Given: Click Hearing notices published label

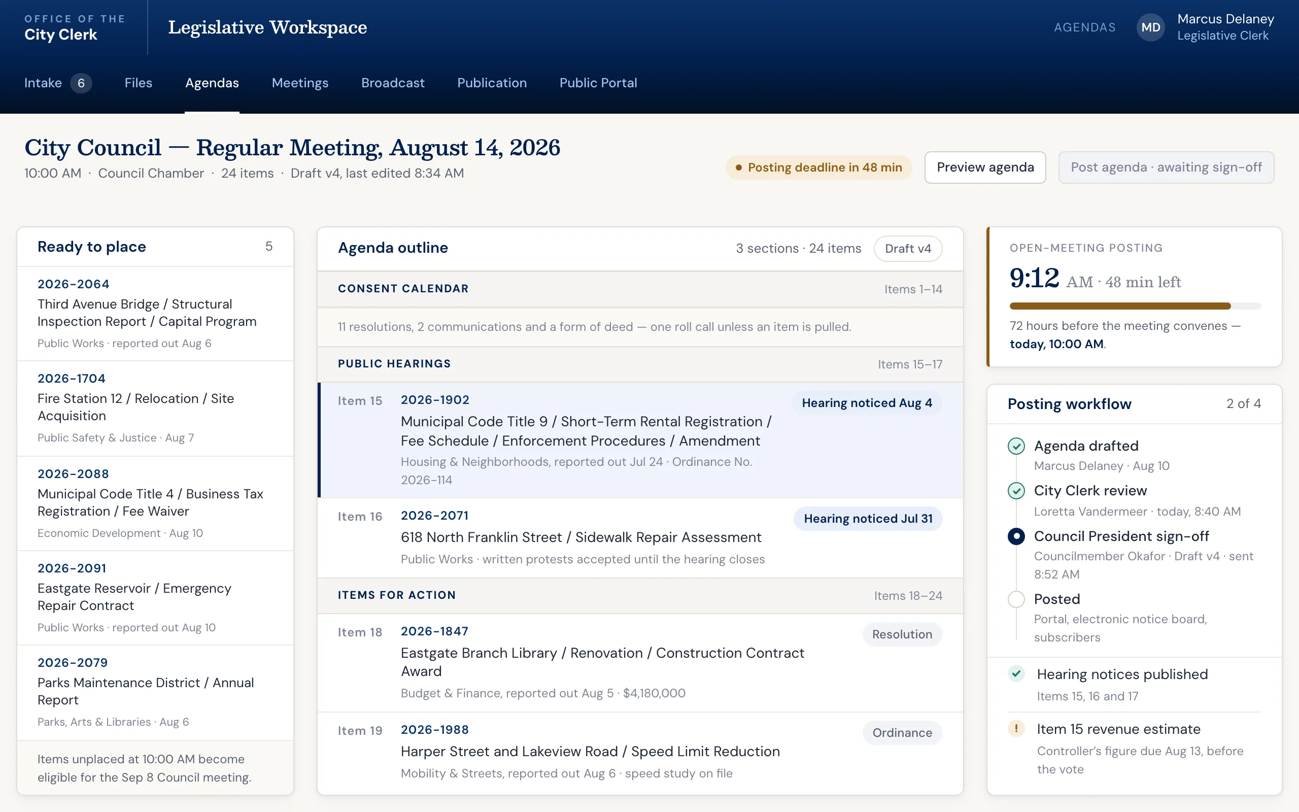Looking at the screenshot, I should click(1122, 674).
